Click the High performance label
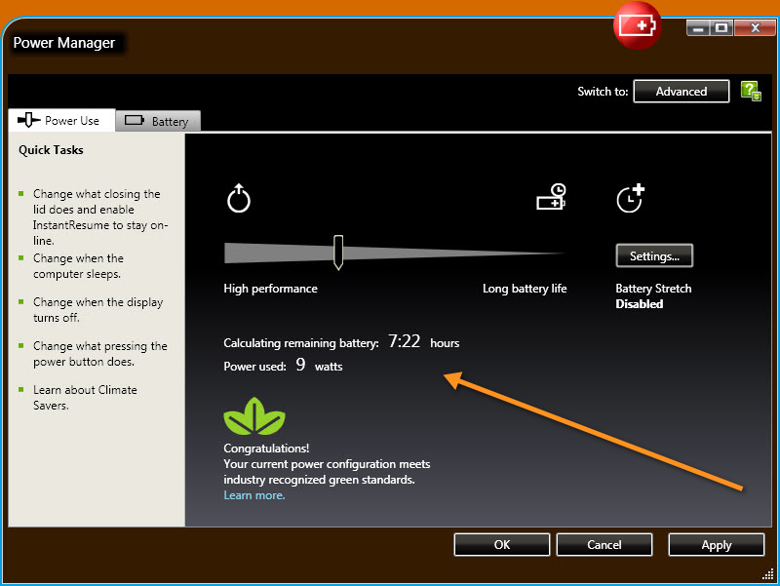The height and width of the screenshot is (586, 780). (270, 289)
